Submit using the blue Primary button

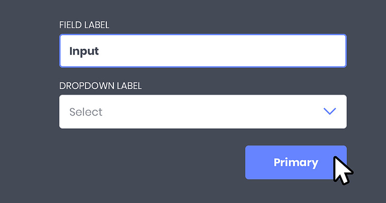point(296,162)
